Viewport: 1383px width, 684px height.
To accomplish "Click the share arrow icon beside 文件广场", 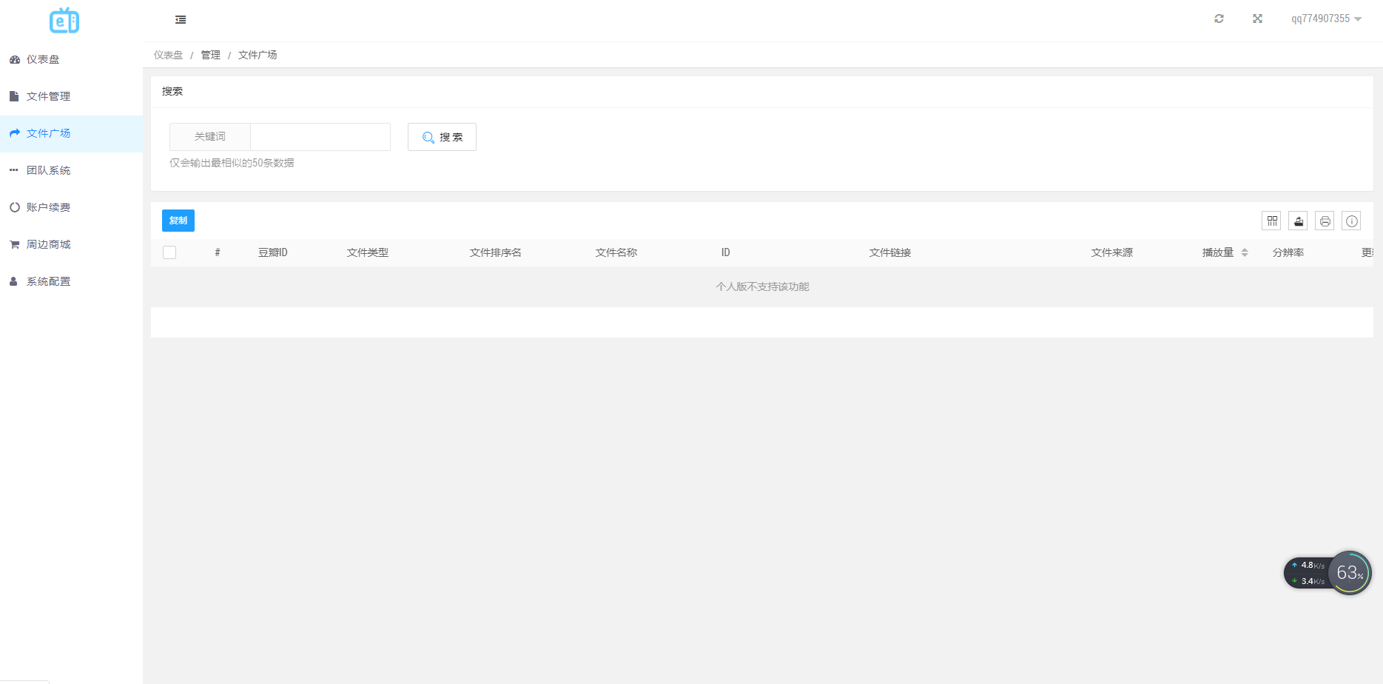I will click(x=14, y=133).
